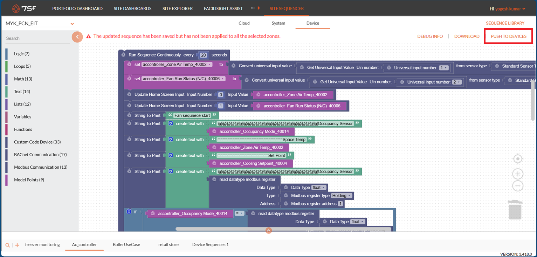Image resolution: width=537 pixels, height=257 pixels.
Task: Open gear settings on the 'if' block
Action: [x=129, y=212]
